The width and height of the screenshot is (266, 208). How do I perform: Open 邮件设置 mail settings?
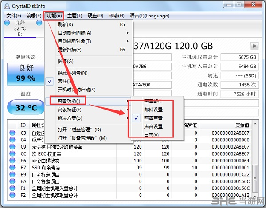pos(157,110)
